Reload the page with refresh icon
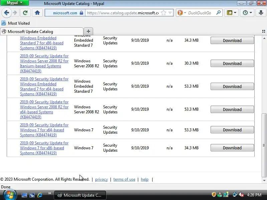 tap(25, 13)
